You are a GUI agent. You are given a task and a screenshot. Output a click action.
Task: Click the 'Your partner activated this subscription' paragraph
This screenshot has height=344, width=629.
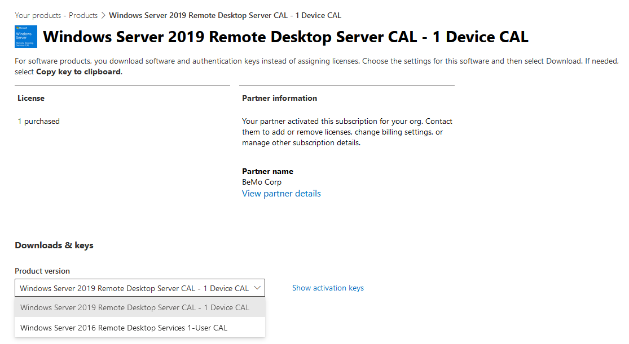click(x=347, y=132)
